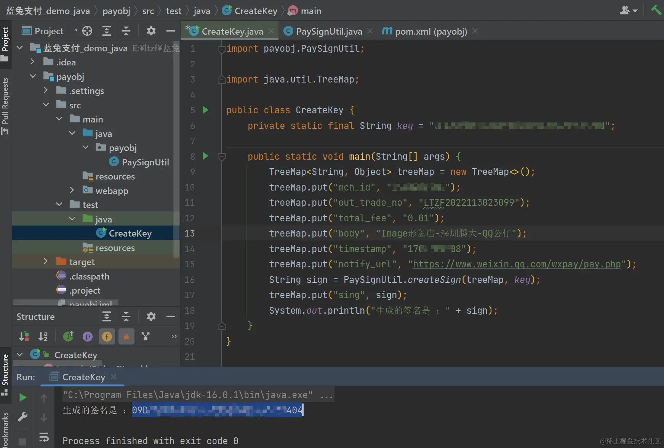Click the up stack trace arrow in Run
Viewport: 664px width, 448px height.
click(44, 398)
